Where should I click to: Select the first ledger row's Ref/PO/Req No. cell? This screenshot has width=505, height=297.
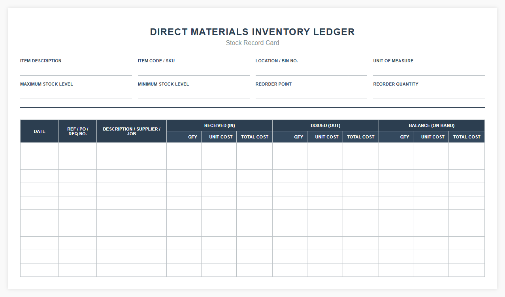click(77, 149)
